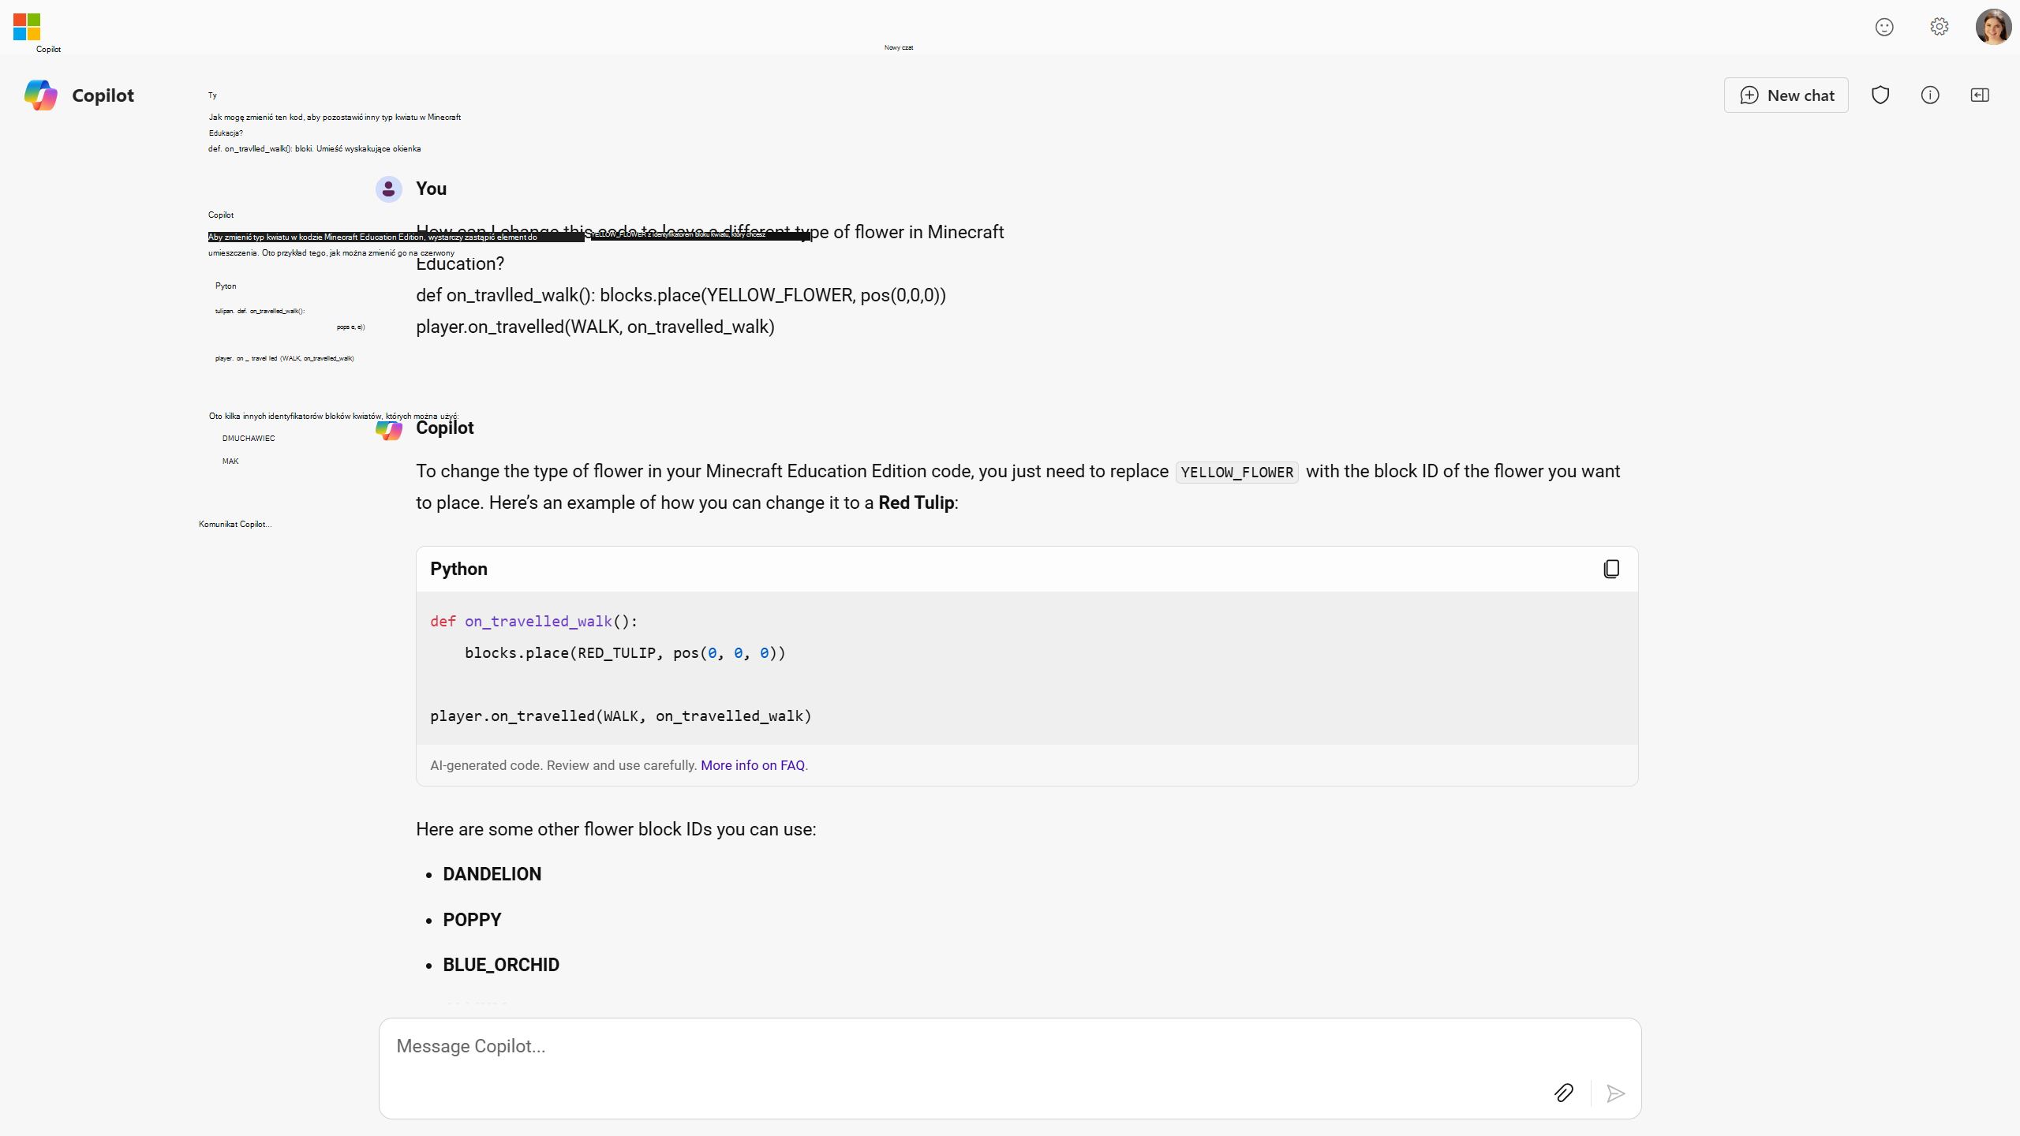The image size is (2020, 1136).
Task: Click the Copilot response avatar icon
Action: point(388,430)
